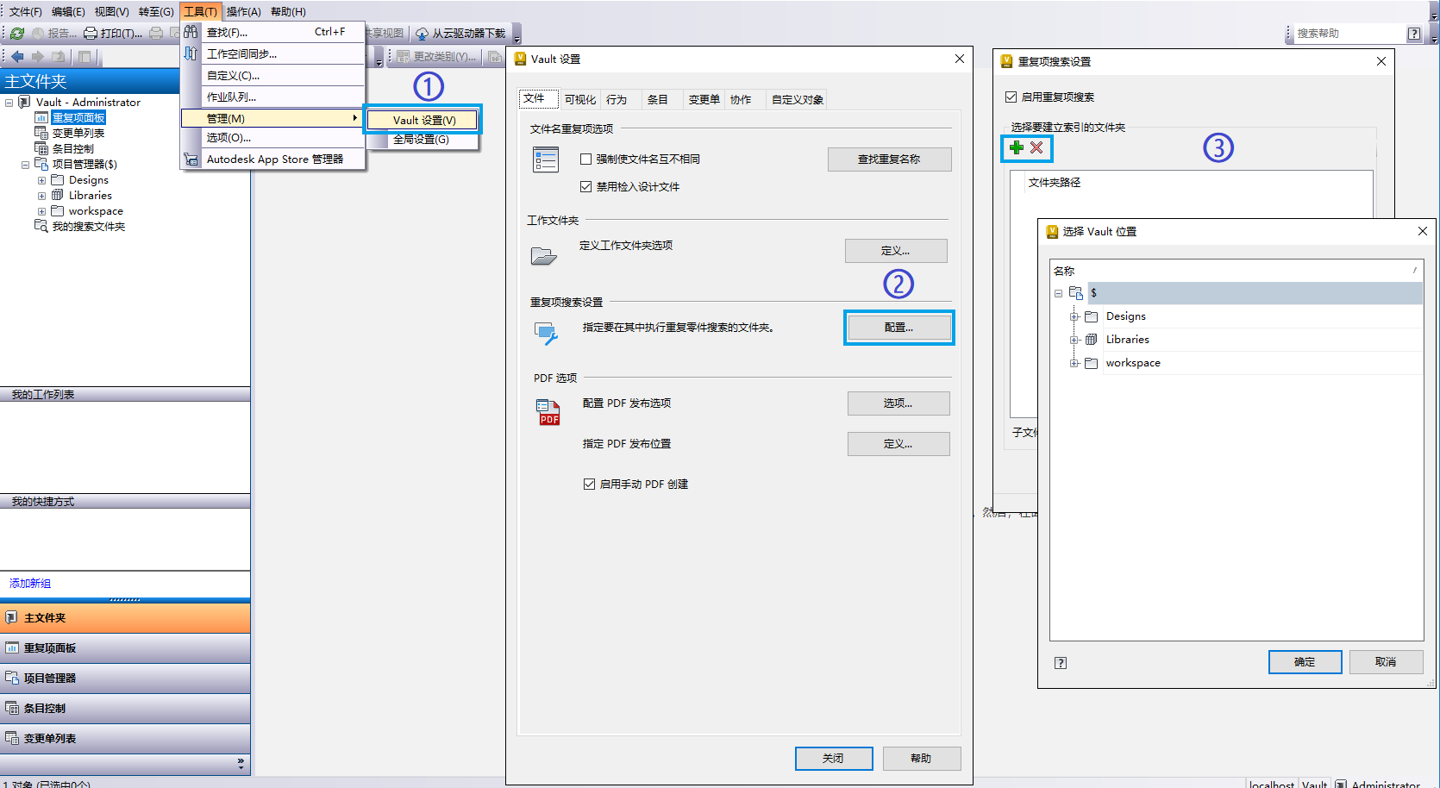Click the Libraries icon in Select Vault Location
Screen dimensions: 1440x788
pyautogui.click(x=1092, y=340)
